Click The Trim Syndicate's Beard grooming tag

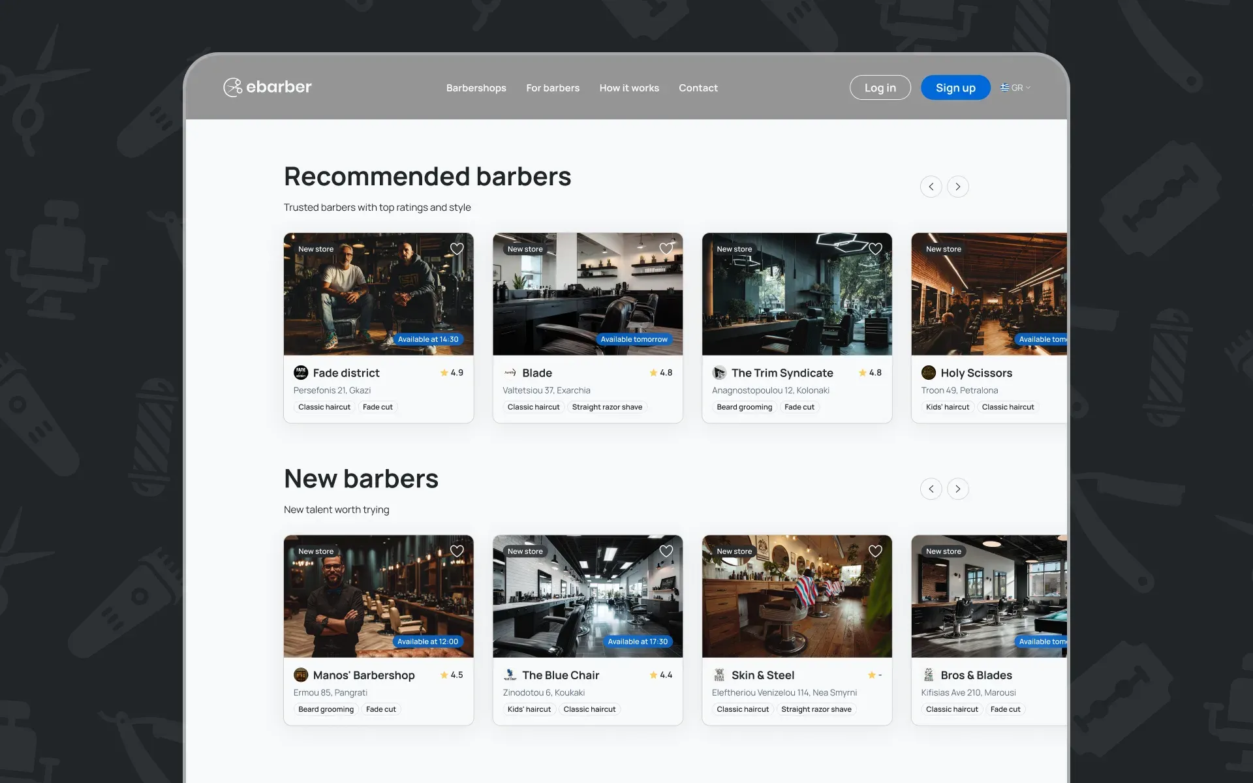tap(744, 407)
